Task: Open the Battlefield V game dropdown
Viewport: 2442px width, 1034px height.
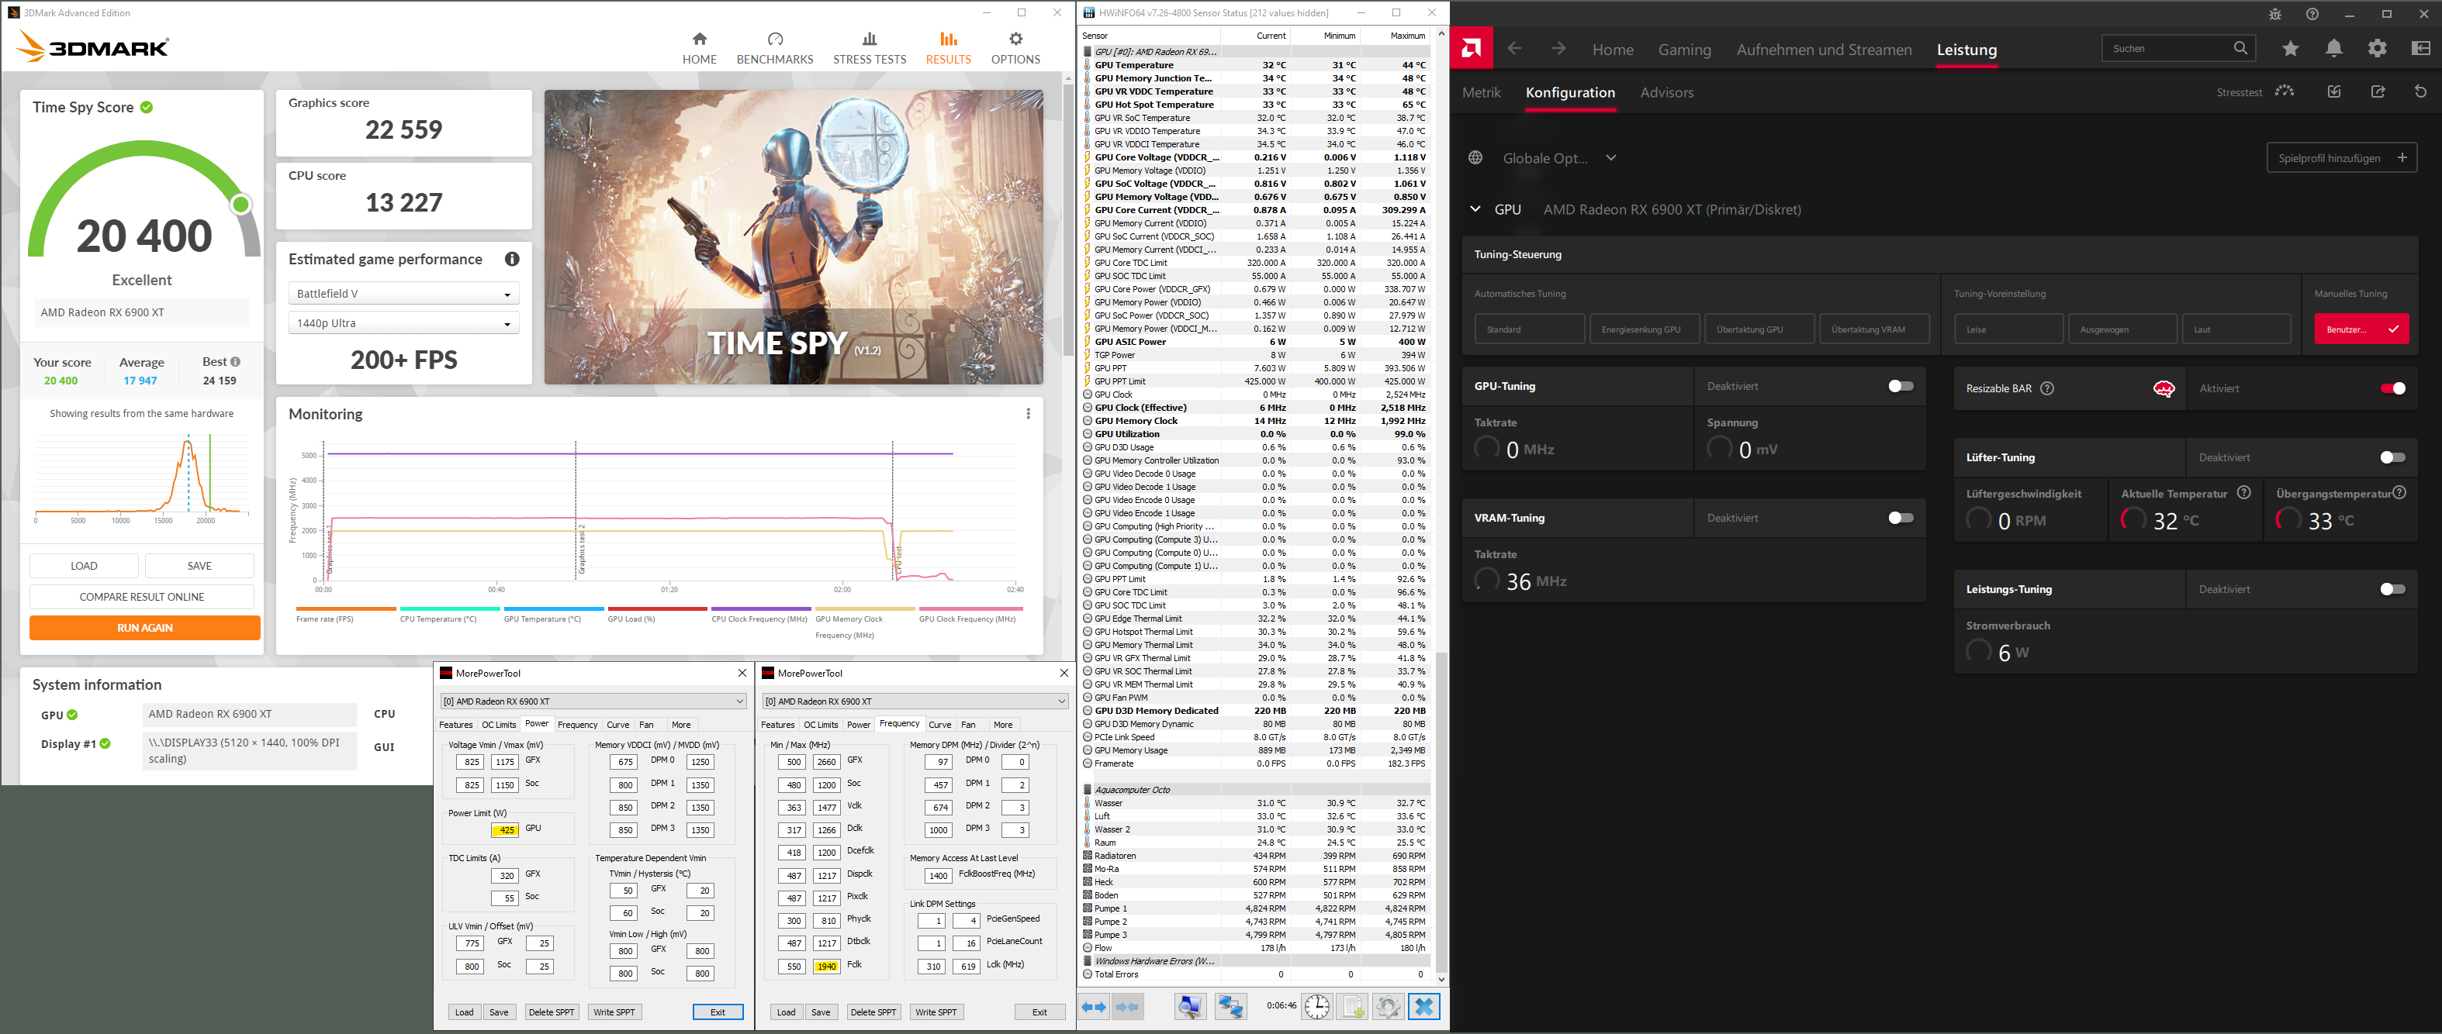Action: tap(403, 294)
